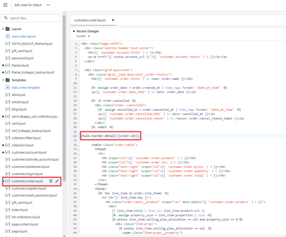Click sidebar scrollbar down arrow

pos(64,236)
